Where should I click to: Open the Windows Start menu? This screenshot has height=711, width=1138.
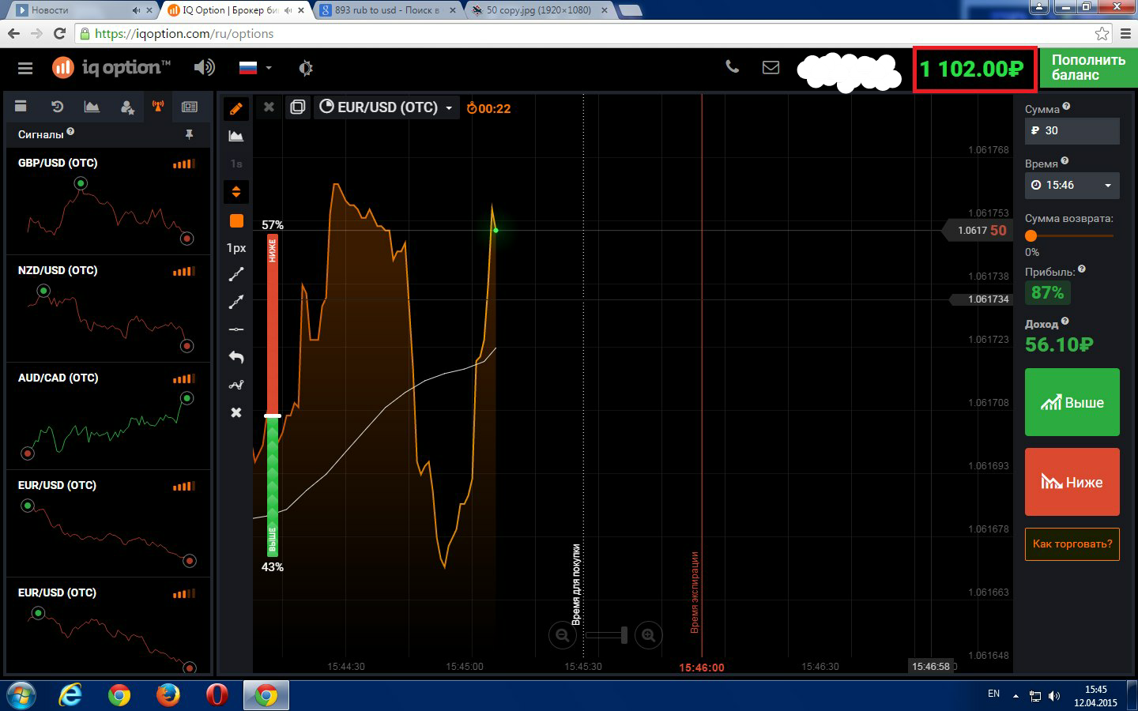click(21, 695)
